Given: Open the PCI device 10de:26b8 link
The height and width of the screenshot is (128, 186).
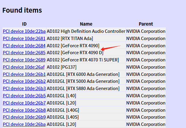Looking at the screenshot, I should pyautogui.click(x=24, y=110).
